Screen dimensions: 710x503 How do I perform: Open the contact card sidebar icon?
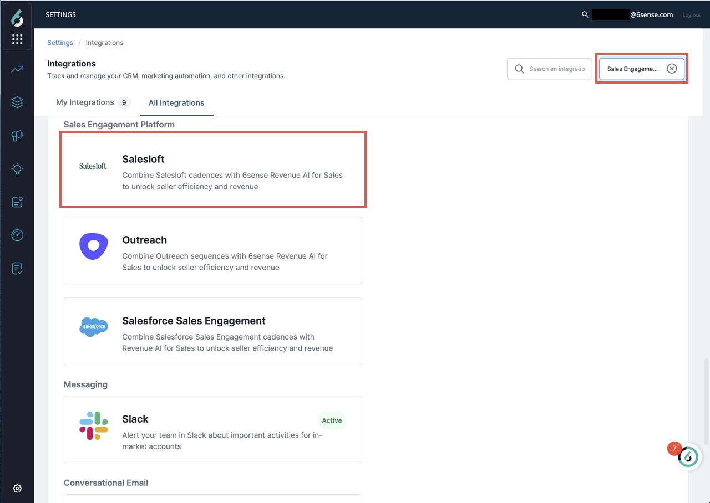17,202
